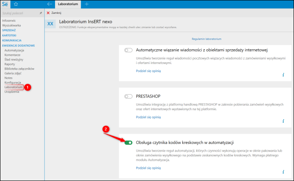Open info icon for barcode reader feature
This screenshot has width=294, height=181.
pos(283,171)
